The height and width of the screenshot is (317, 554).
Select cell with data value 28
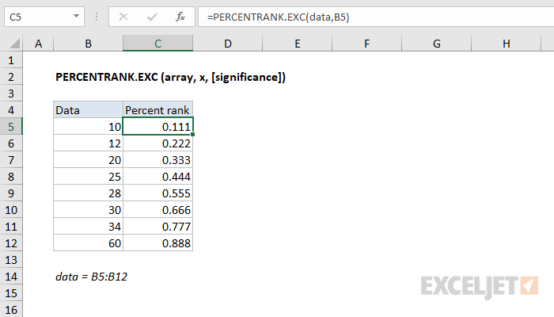pos(88,193)
